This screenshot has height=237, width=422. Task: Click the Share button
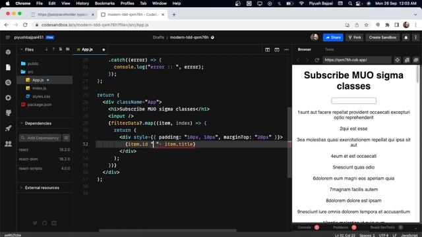333,38
